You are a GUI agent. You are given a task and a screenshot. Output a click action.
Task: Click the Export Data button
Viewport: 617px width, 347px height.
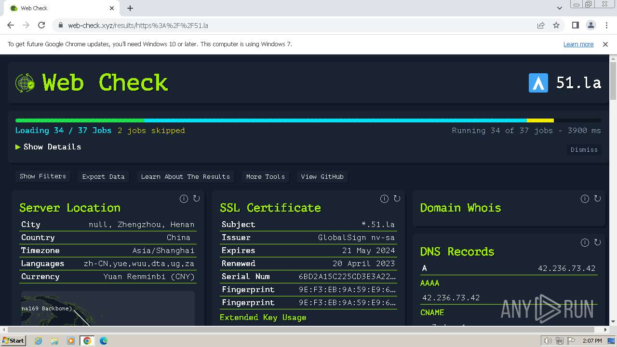[103, 177]
